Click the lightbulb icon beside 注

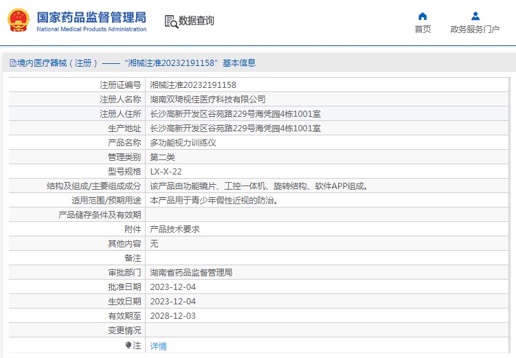click(128, 345)
